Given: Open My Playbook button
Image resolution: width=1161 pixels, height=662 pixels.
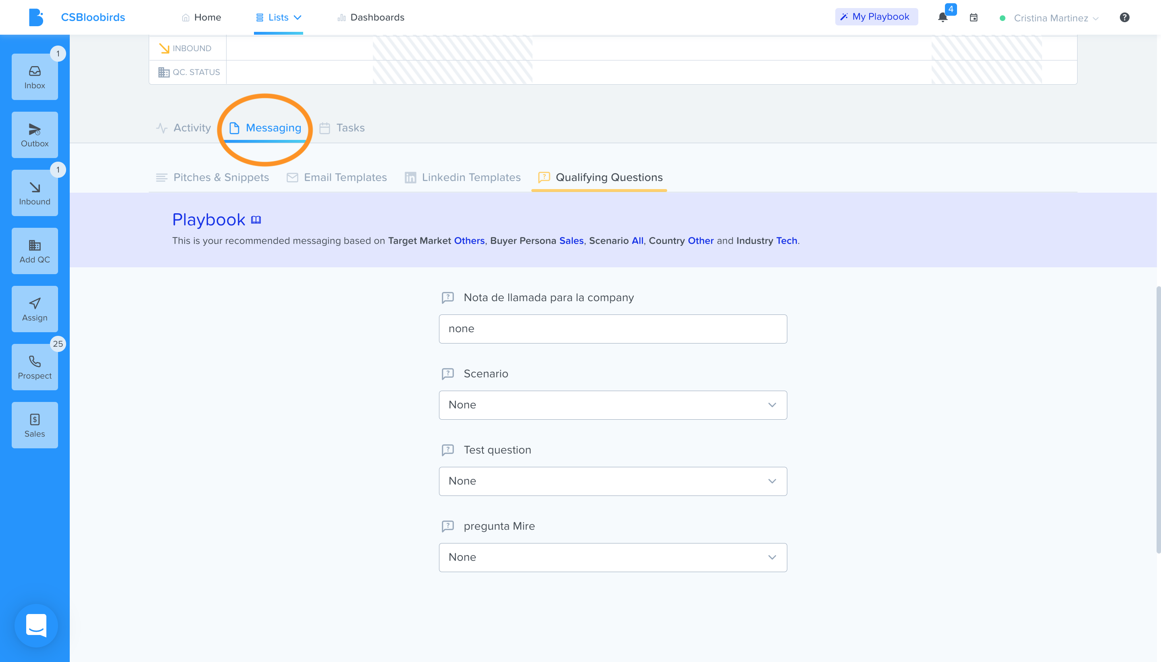Looking at the screenshot, I should point(876,17).
